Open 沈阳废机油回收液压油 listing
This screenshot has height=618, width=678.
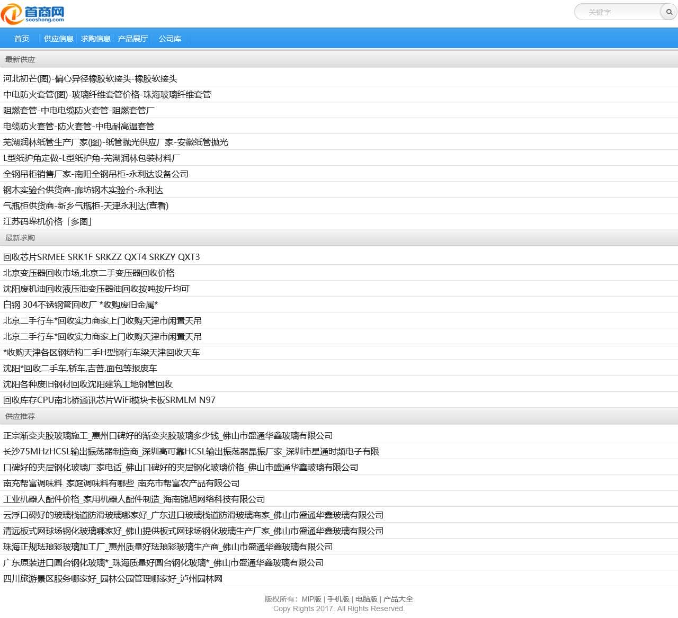96,289
